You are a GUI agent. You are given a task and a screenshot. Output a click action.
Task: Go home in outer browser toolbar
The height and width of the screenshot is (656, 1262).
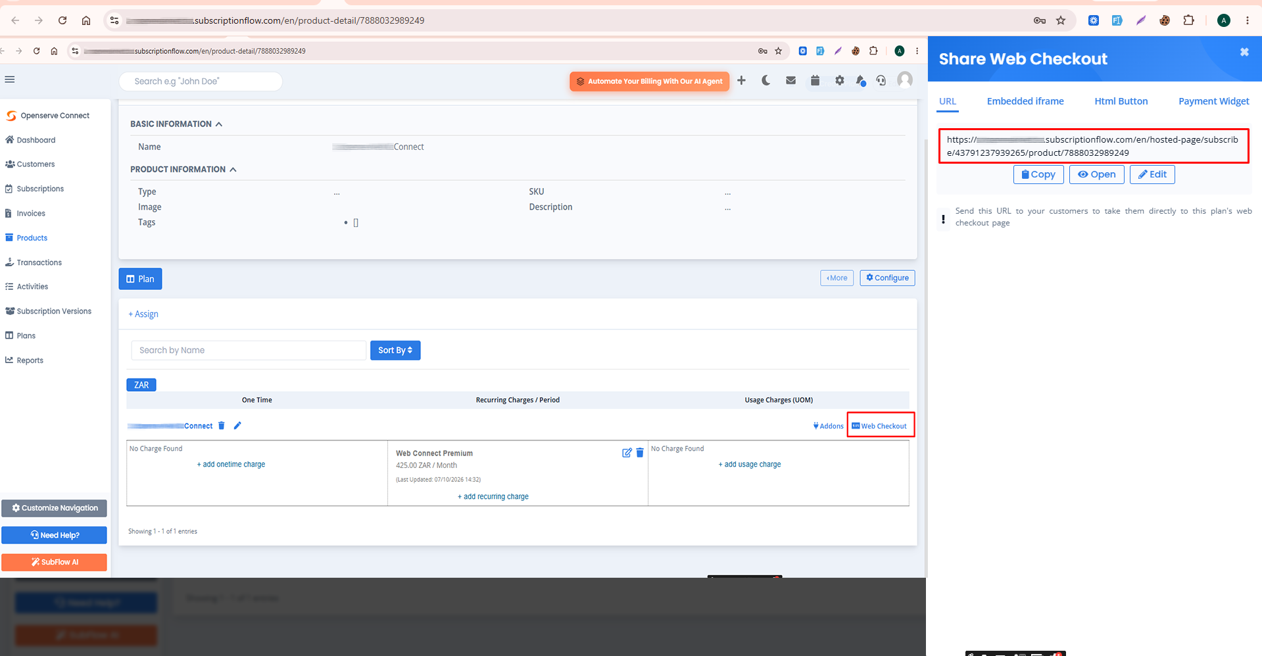[86, 20]
